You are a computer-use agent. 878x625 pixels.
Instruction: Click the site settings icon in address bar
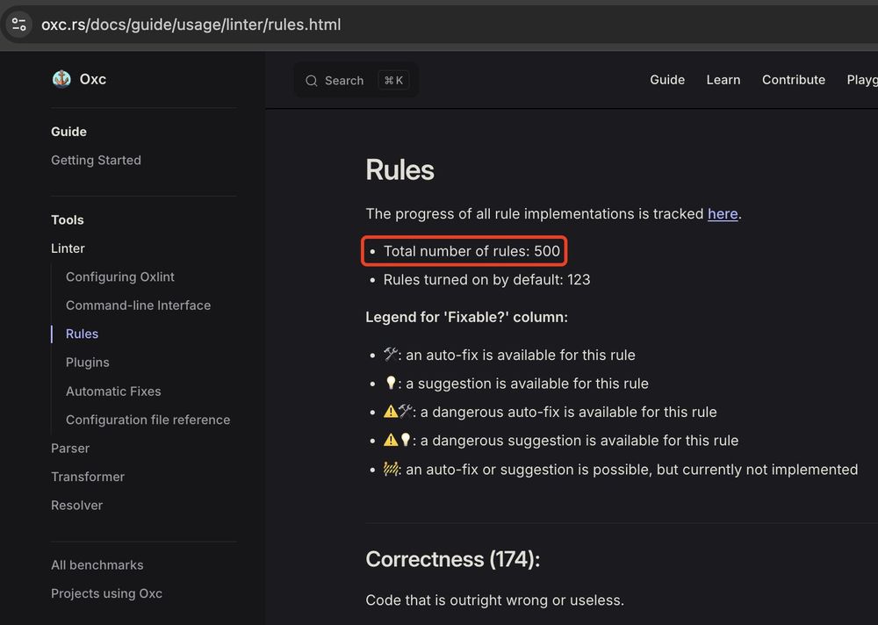19,25
